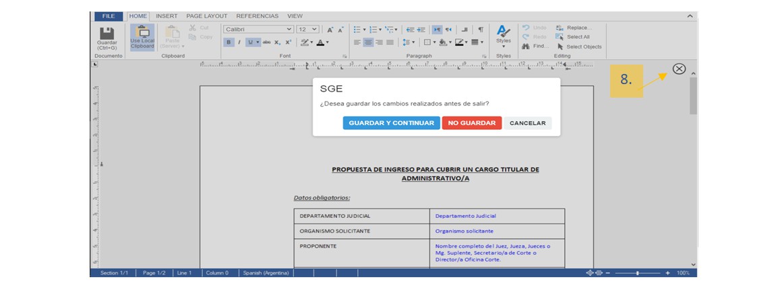780x294 pixels.
Task: Toggle bold formatting
Action: 229,42
